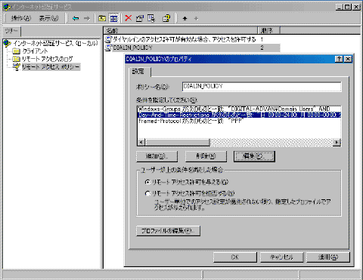This screenshot has width=363, height=280.
Task: Open the 表示(V) menu
Action: [x=48, y=18]
